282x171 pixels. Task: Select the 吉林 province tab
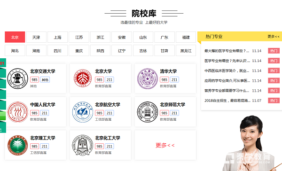pos(143,51)
